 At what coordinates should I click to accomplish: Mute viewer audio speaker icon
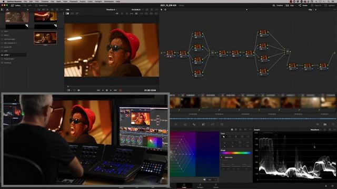click(x=78, y=90)
